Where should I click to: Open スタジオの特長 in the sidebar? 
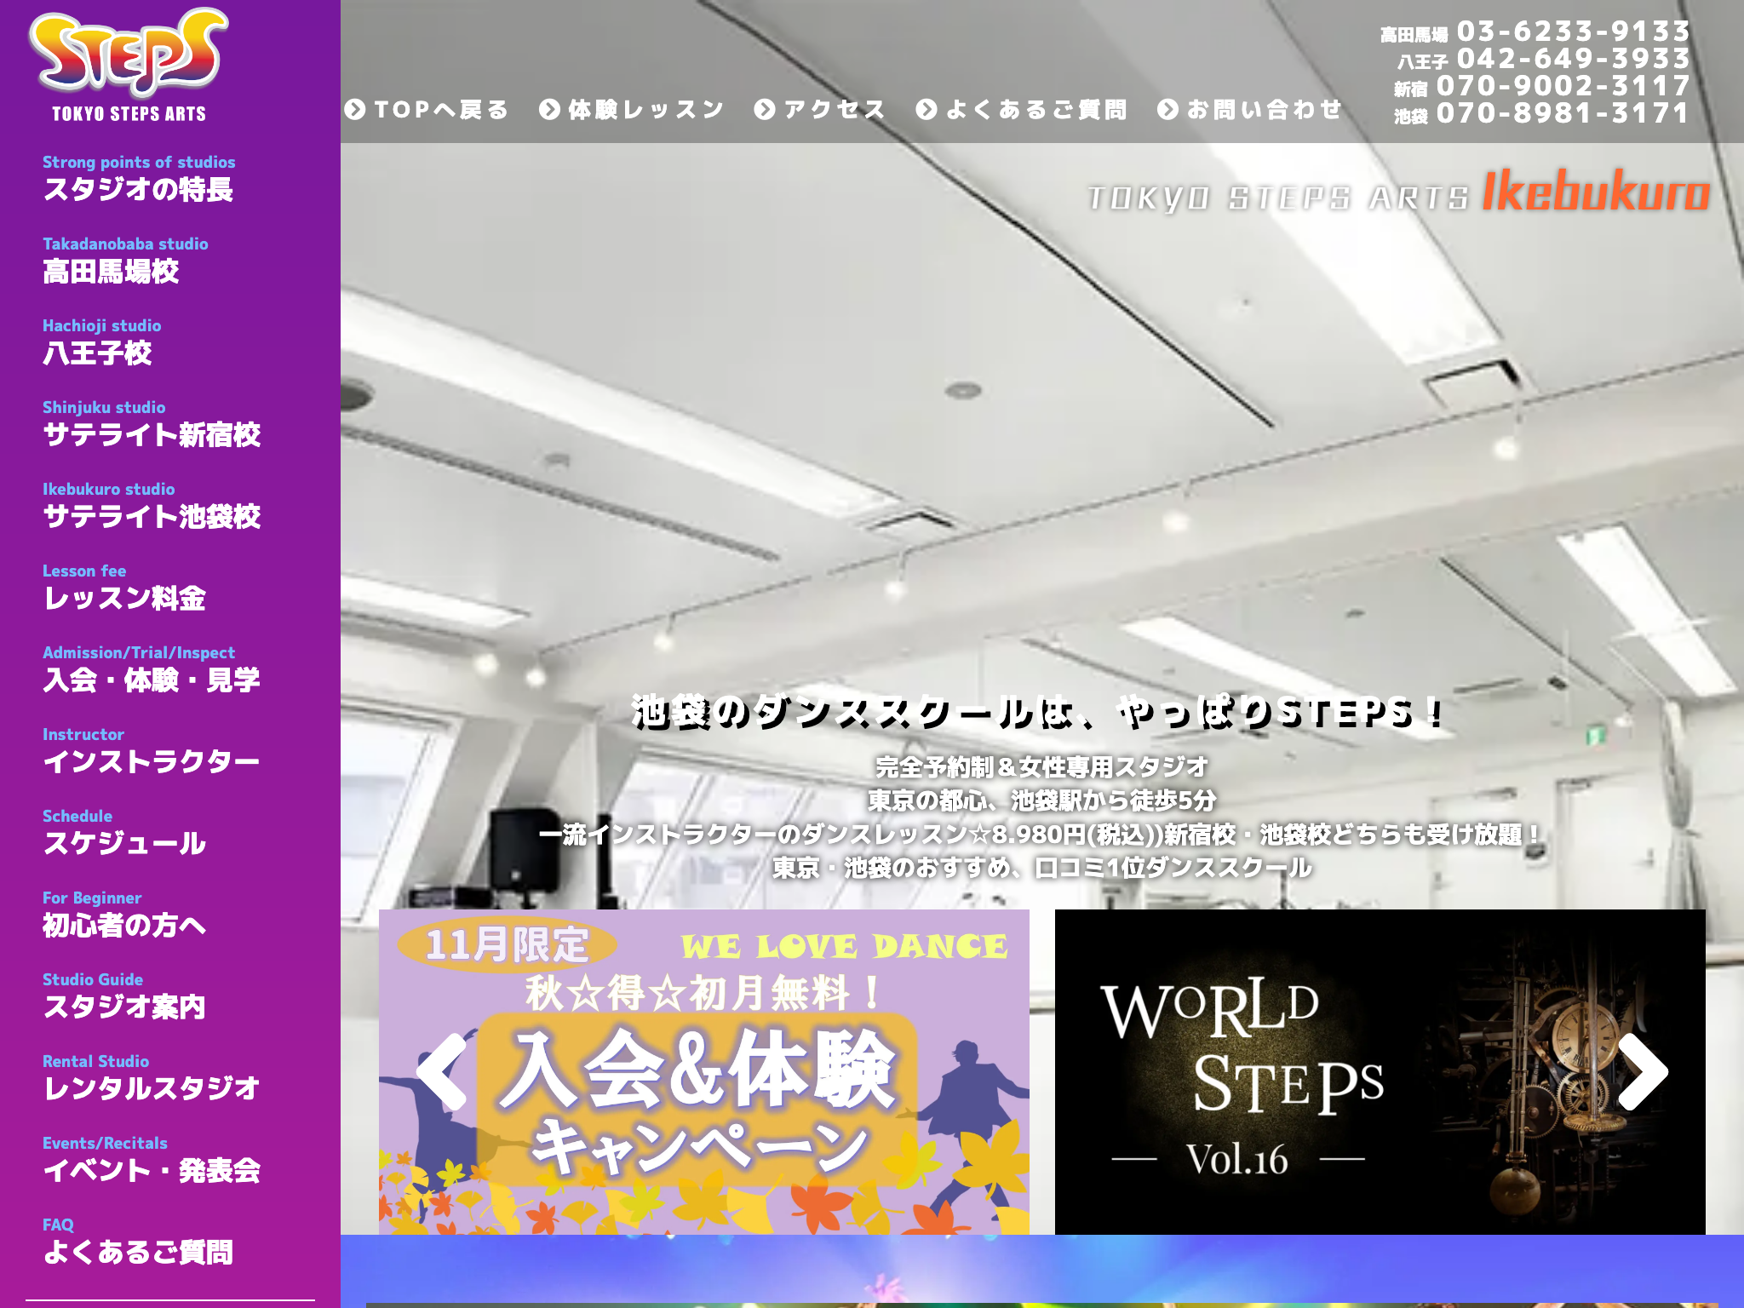coord(138,189)
